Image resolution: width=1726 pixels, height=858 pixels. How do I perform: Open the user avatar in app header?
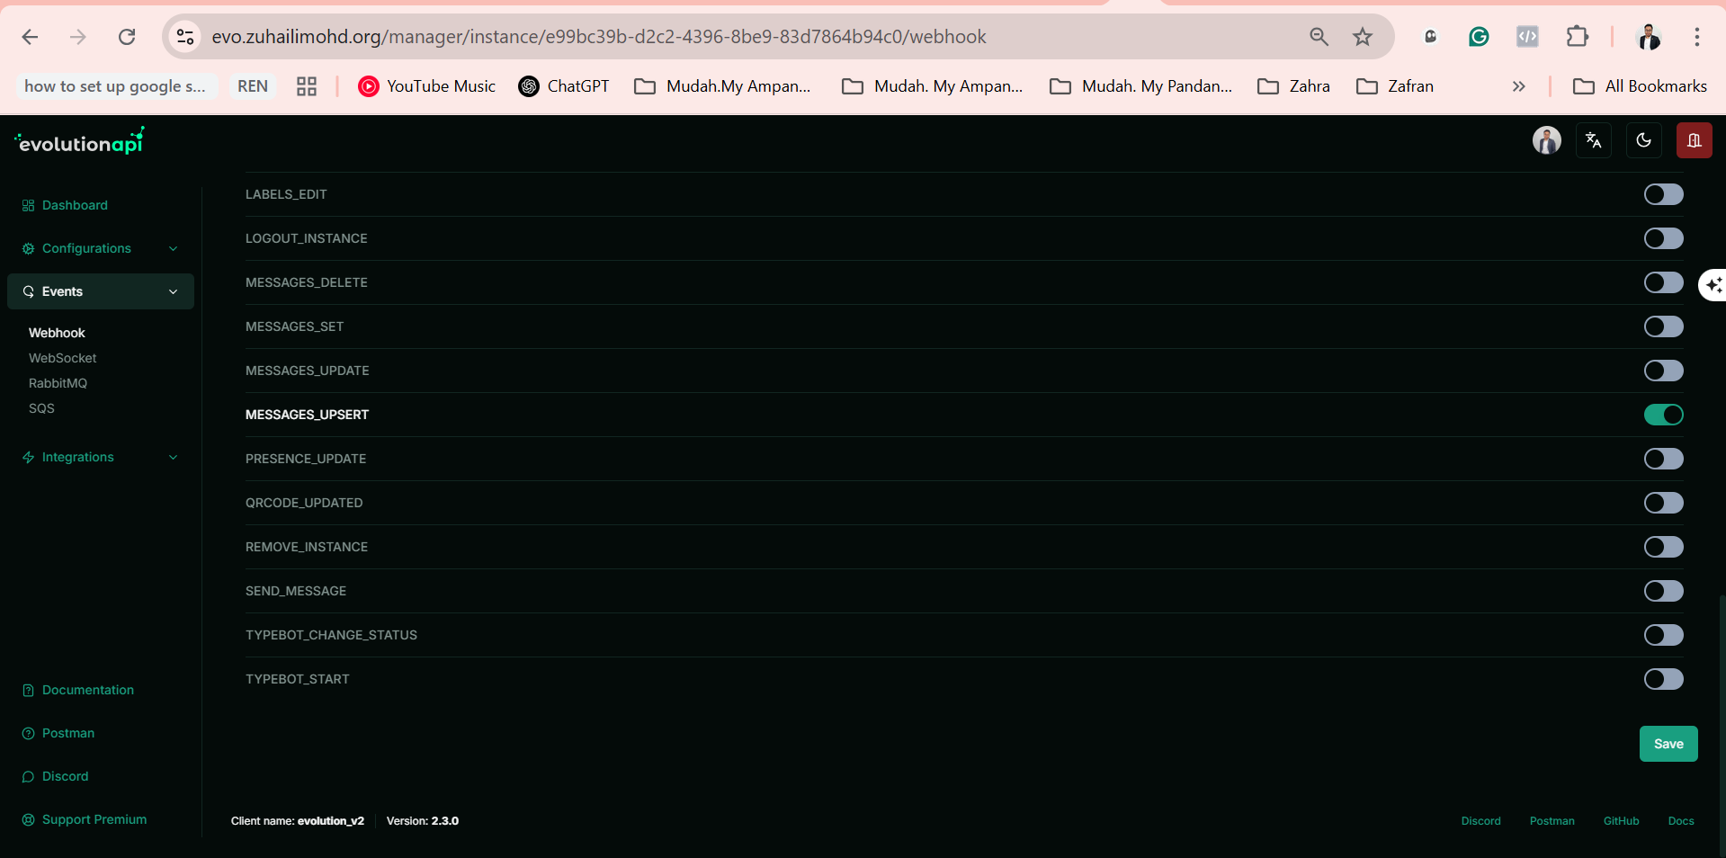1546,140
